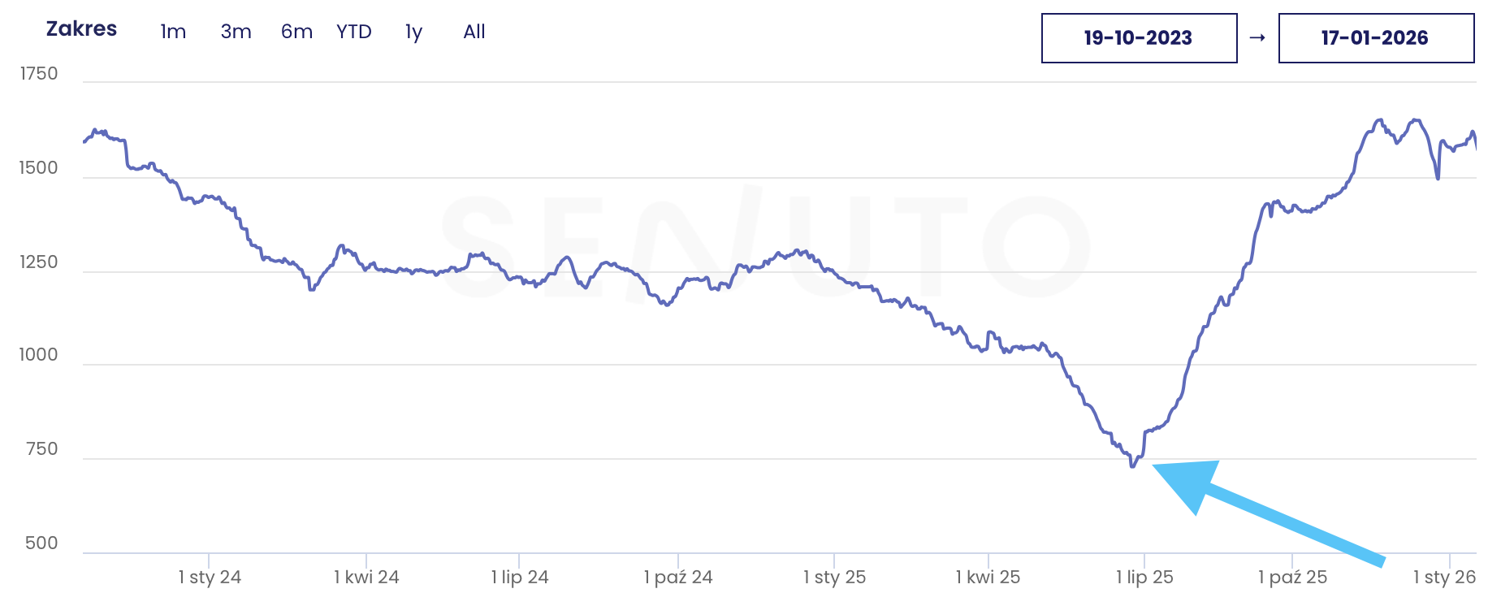The width and height of the screenshot is (1501, 606).
Task: Click the start date field 19-10-2023
Action: tap(1139, 38)
